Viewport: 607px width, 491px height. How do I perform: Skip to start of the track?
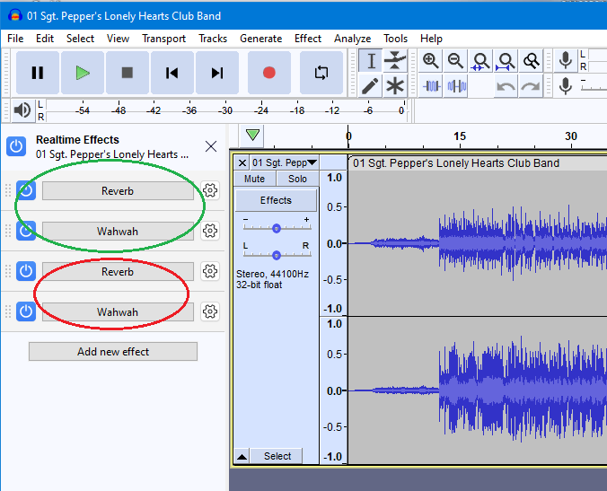(x=172, y=73)
